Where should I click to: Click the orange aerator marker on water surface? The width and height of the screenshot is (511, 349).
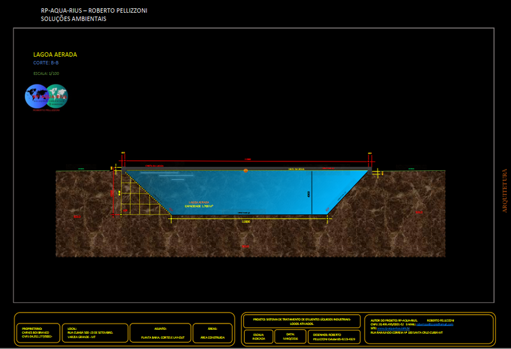(245, 170)
